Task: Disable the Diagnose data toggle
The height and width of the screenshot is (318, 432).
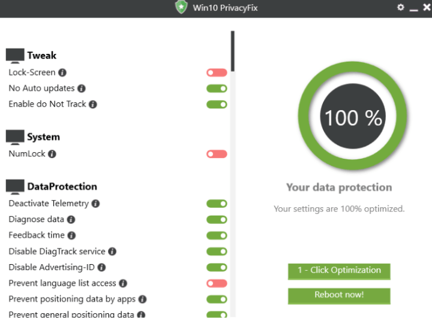Action: point(217,220)
